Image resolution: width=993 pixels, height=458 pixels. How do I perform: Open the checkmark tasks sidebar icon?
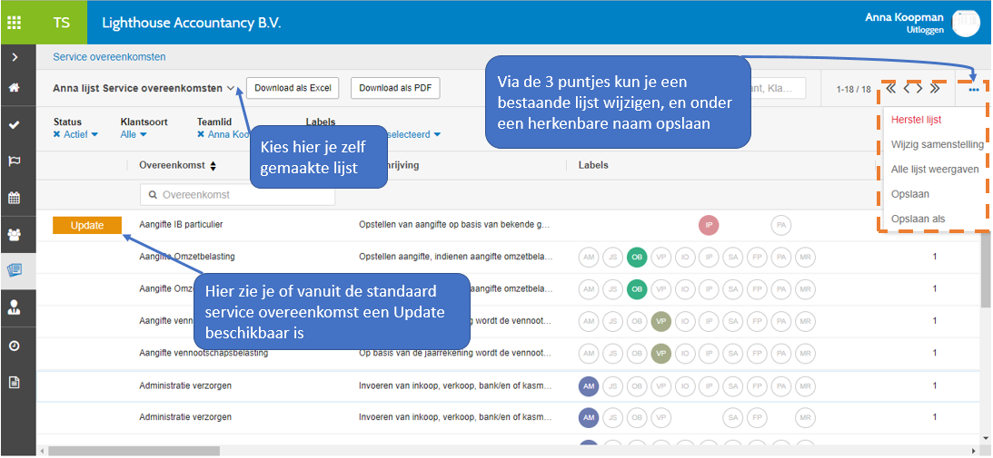tap(14, 124)
